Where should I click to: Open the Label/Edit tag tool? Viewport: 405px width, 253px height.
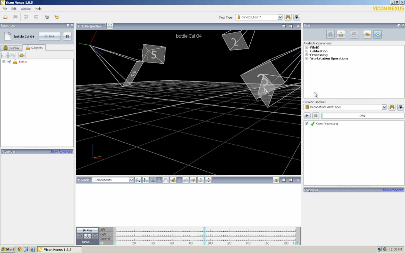tap(367, 34)
